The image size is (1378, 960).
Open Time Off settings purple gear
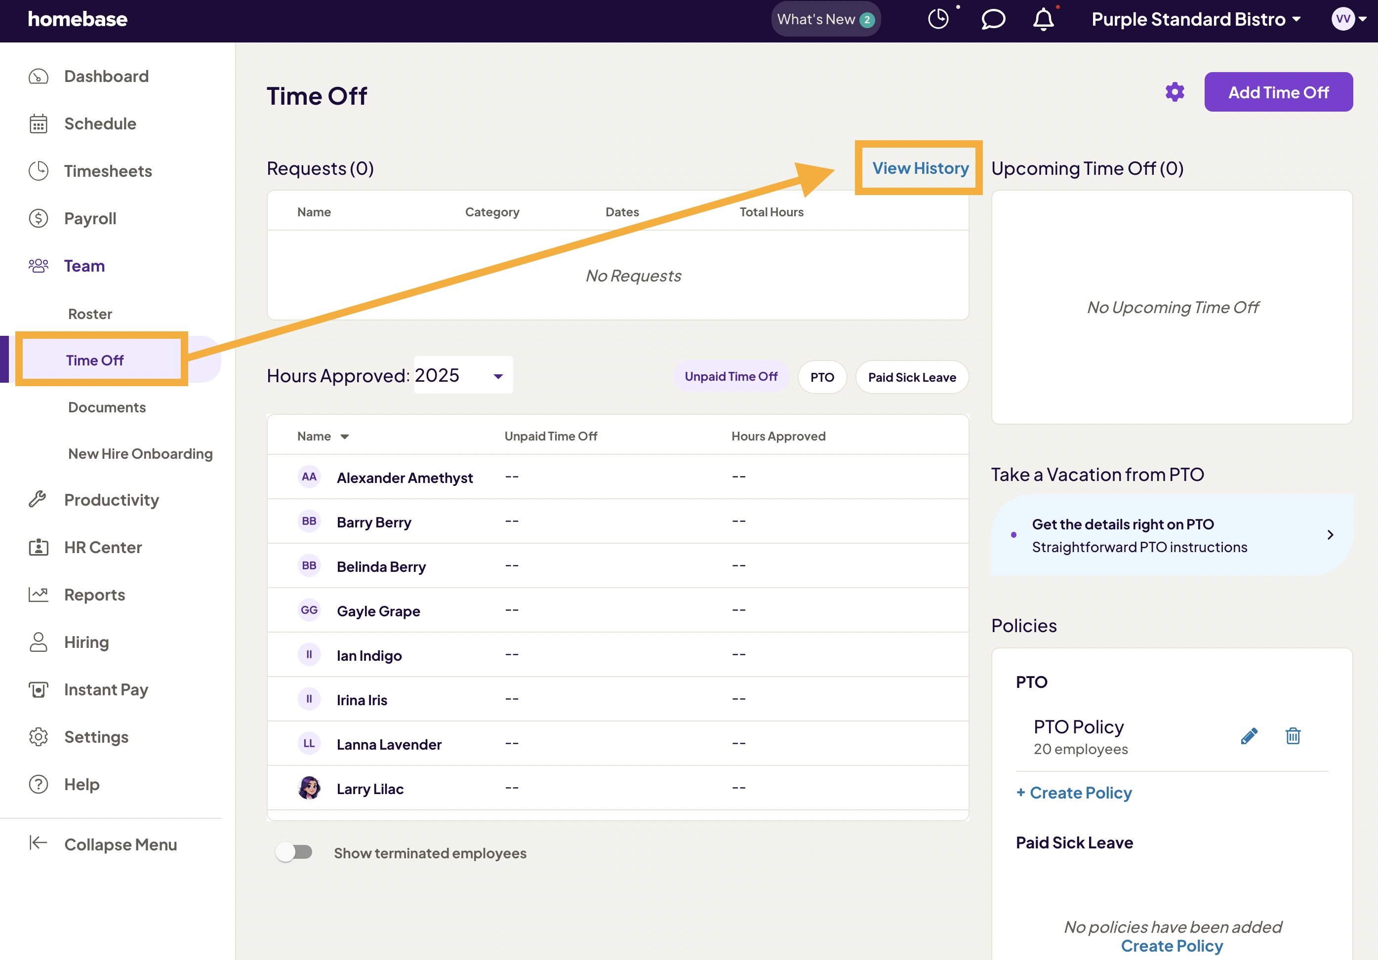(x=1175, y=92)
